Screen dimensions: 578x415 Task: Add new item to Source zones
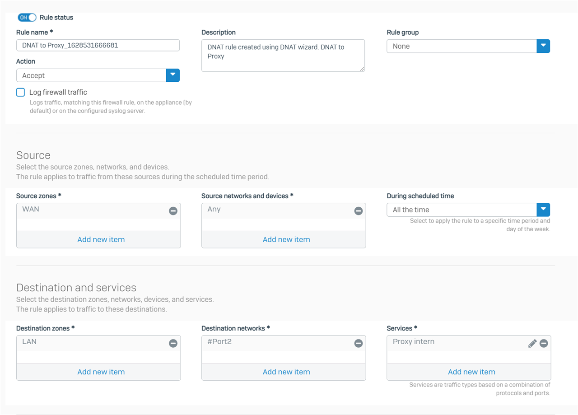pos(101,239)
